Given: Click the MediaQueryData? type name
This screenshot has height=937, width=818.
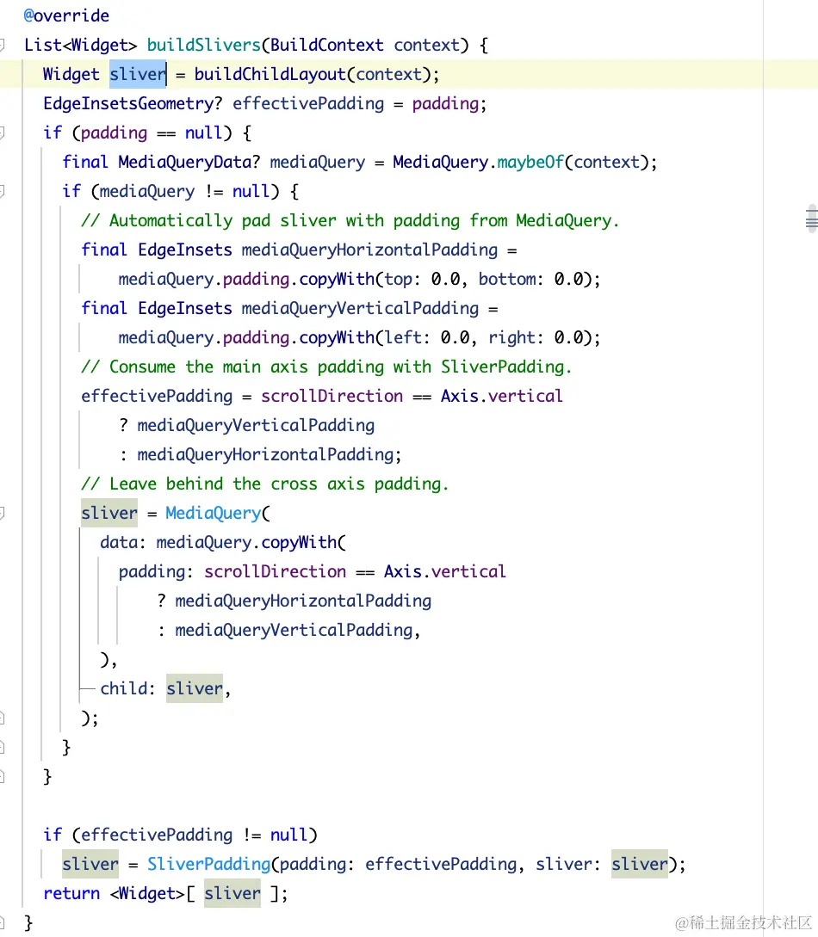Looking at the screenshot, I should tap(189, 162).
